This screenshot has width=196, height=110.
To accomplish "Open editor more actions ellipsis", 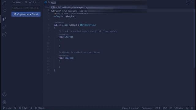I will pyautogui.click(x=192, y=2).
